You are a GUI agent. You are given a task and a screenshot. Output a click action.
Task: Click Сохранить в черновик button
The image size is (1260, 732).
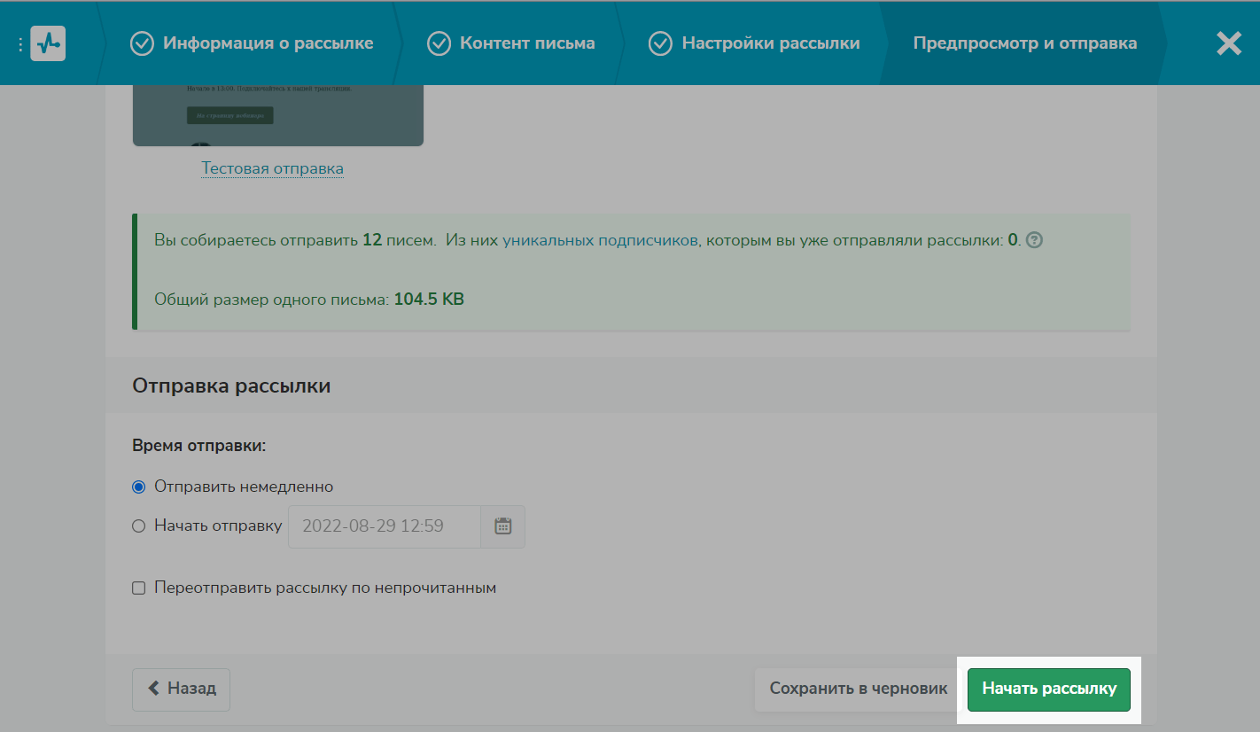click(x=858, y=689)
